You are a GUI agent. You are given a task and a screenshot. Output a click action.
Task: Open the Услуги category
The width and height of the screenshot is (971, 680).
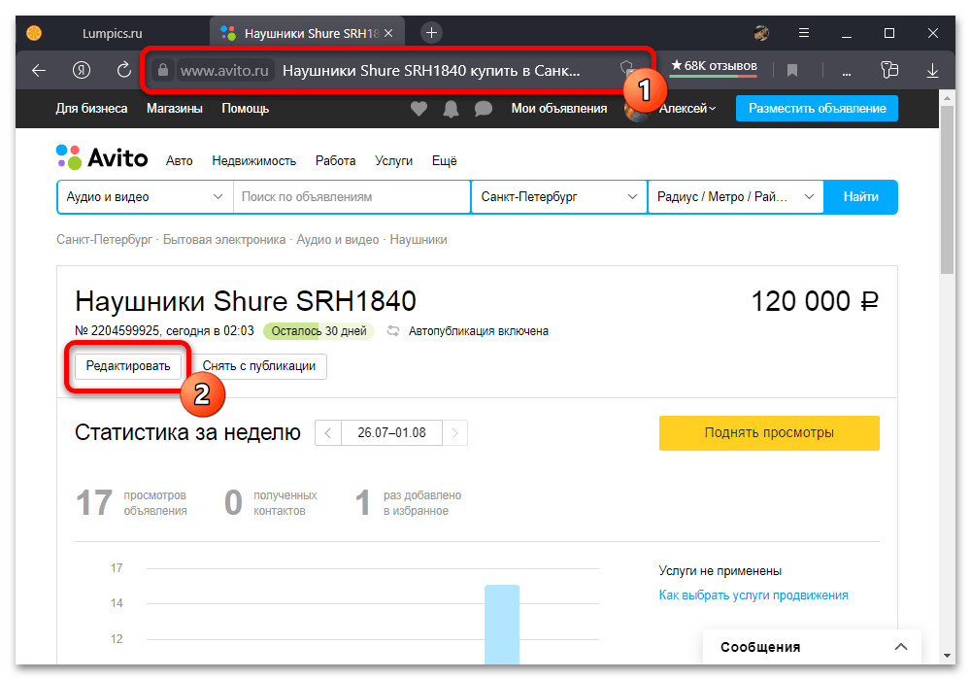(393, 161)
